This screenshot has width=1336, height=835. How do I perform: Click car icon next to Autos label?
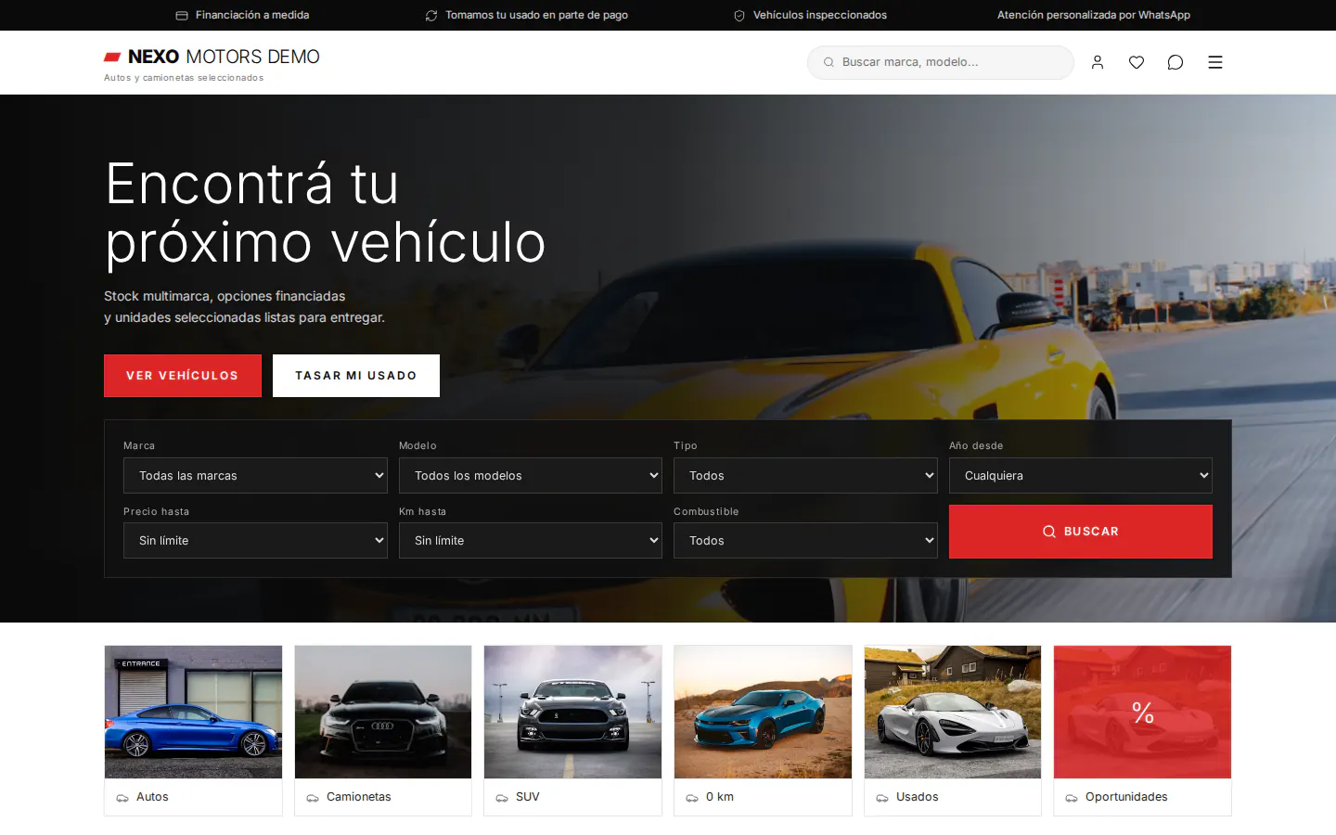point(122,798)
